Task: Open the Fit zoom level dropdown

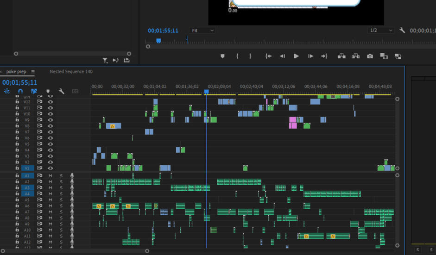Action: [x=203, y=31]
